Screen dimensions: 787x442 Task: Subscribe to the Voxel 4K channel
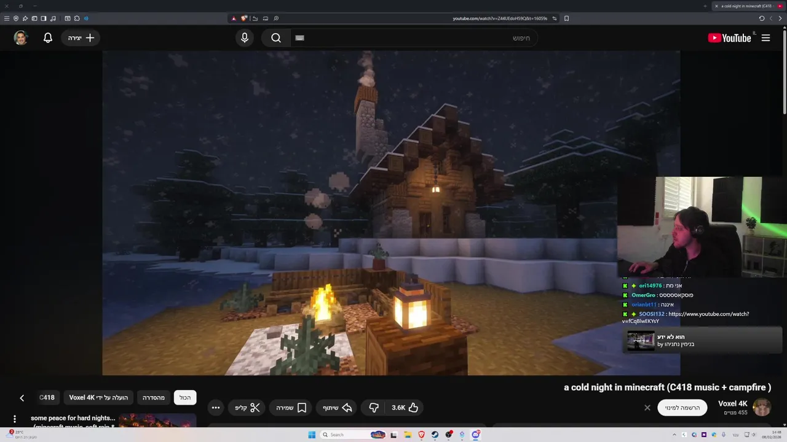[682, 408]
